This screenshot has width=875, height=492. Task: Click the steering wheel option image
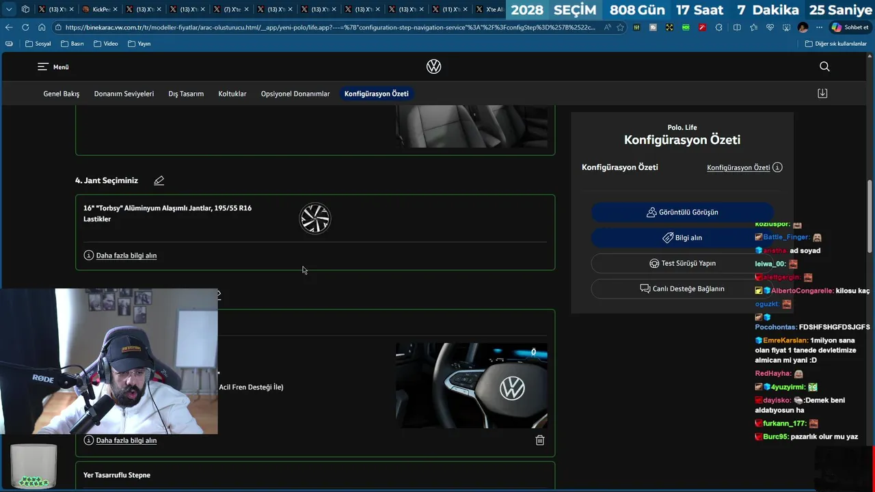[x=472, y=385]
